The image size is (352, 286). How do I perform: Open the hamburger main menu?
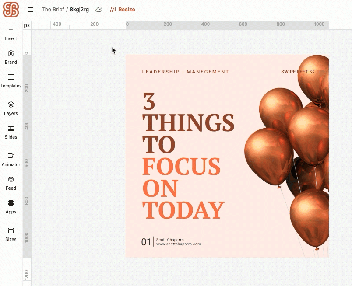[30, 10]
